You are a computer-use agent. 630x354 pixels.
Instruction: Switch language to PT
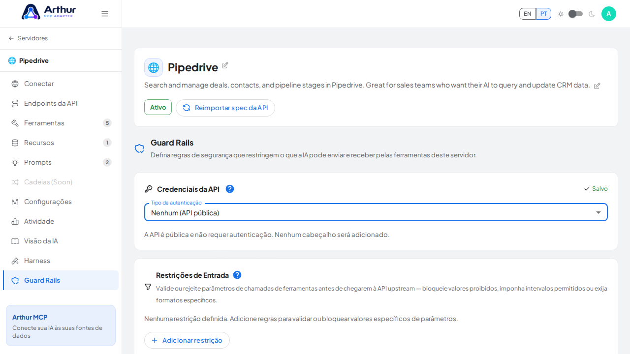pyautogui.click(x=543, y=14)
